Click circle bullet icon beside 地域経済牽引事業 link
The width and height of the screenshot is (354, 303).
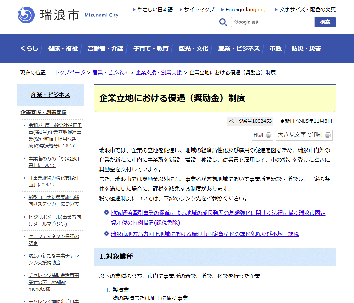coord(107,213)
